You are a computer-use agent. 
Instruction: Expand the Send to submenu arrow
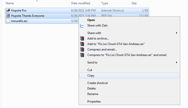[x=177, y=62]
